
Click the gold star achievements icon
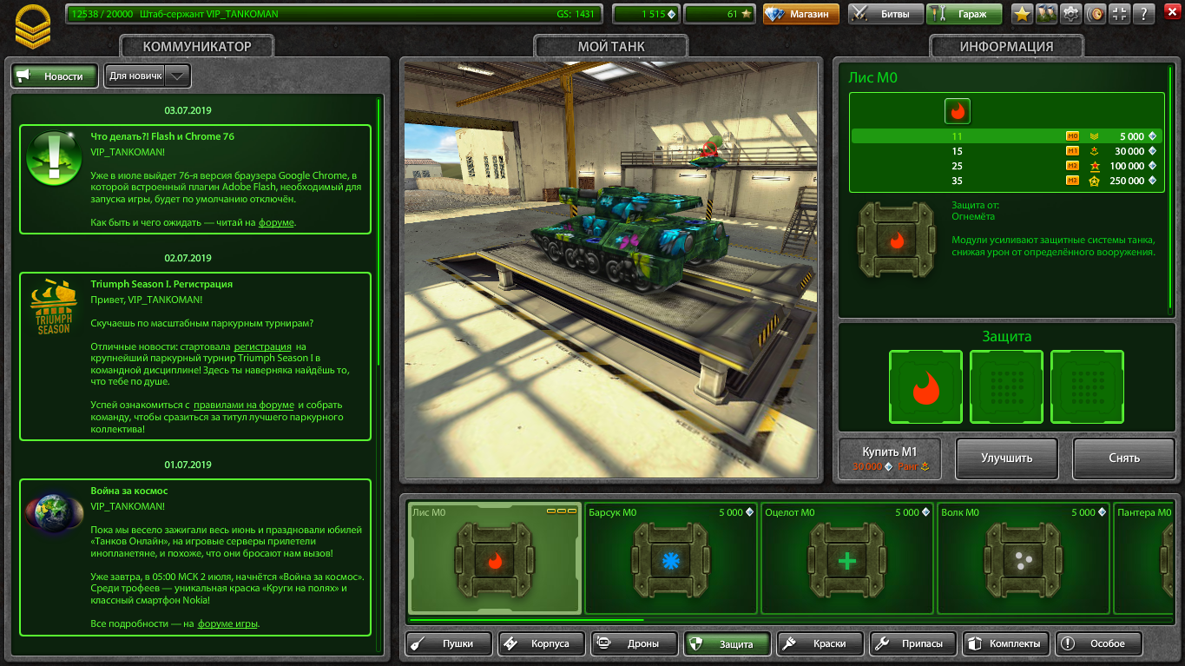pyautogui.click(x=1023, y=14)
